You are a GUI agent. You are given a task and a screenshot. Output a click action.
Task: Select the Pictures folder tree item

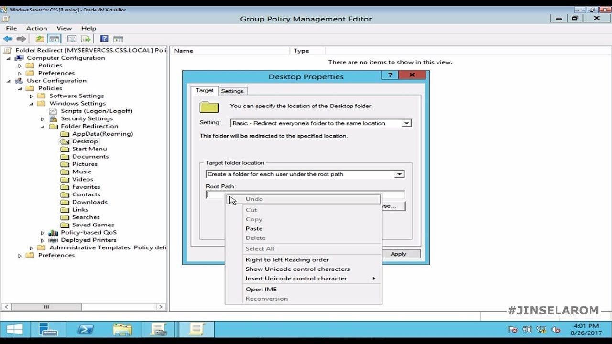[85, 164]
